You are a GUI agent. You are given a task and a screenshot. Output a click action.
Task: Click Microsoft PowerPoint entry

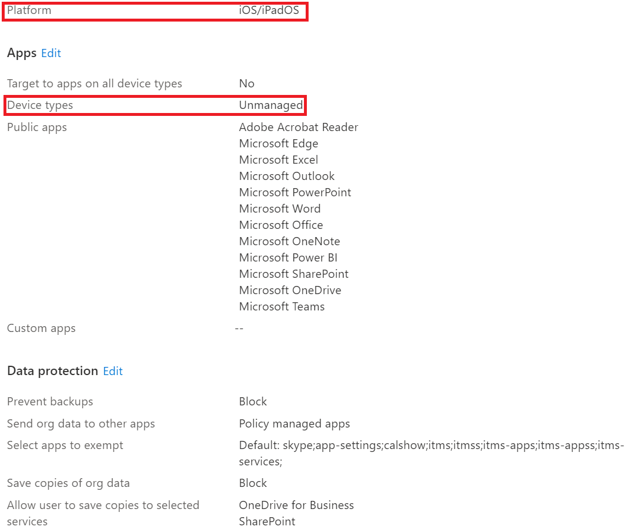295,192
